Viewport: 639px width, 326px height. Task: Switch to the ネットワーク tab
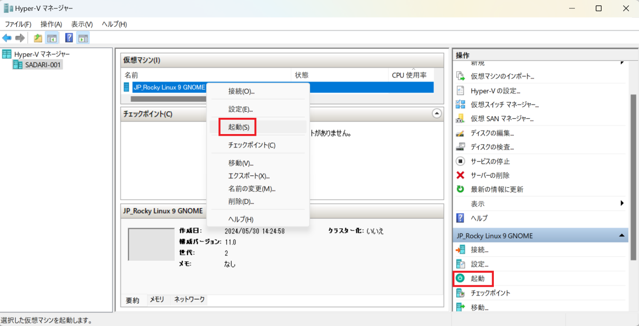click(189, 299)
